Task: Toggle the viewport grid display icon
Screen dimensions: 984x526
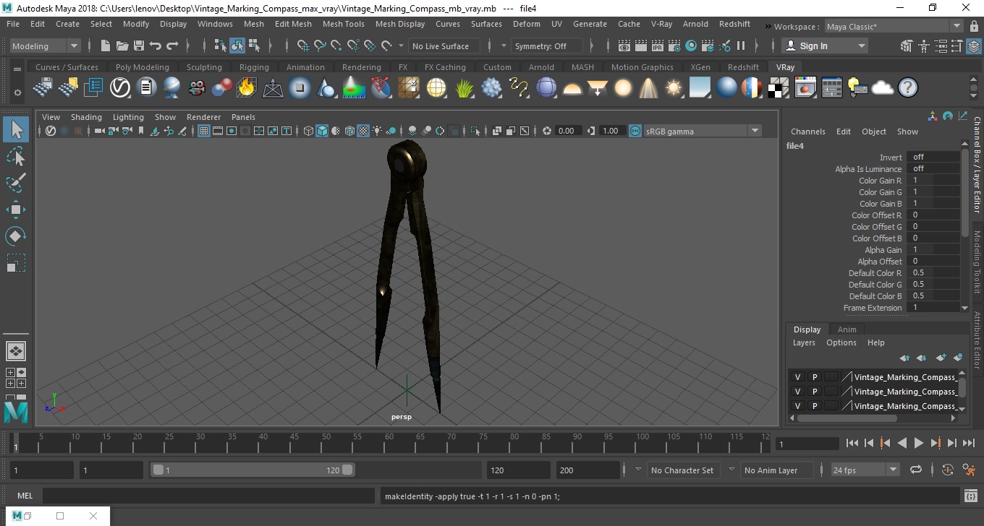Action: click(204, 131)
